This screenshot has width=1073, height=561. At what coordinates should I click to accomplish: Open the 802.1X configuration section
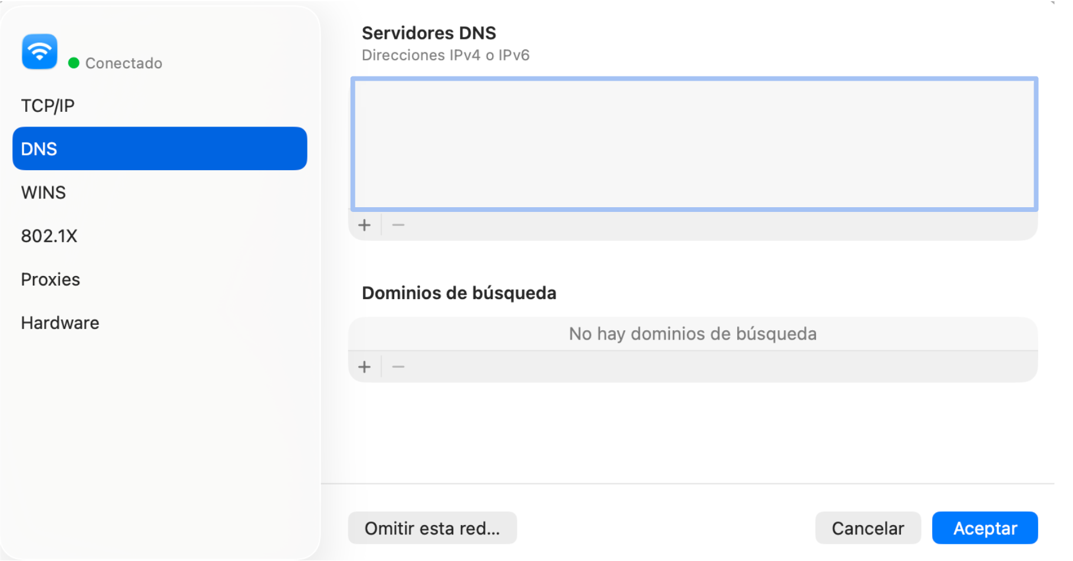click(49, 235)
